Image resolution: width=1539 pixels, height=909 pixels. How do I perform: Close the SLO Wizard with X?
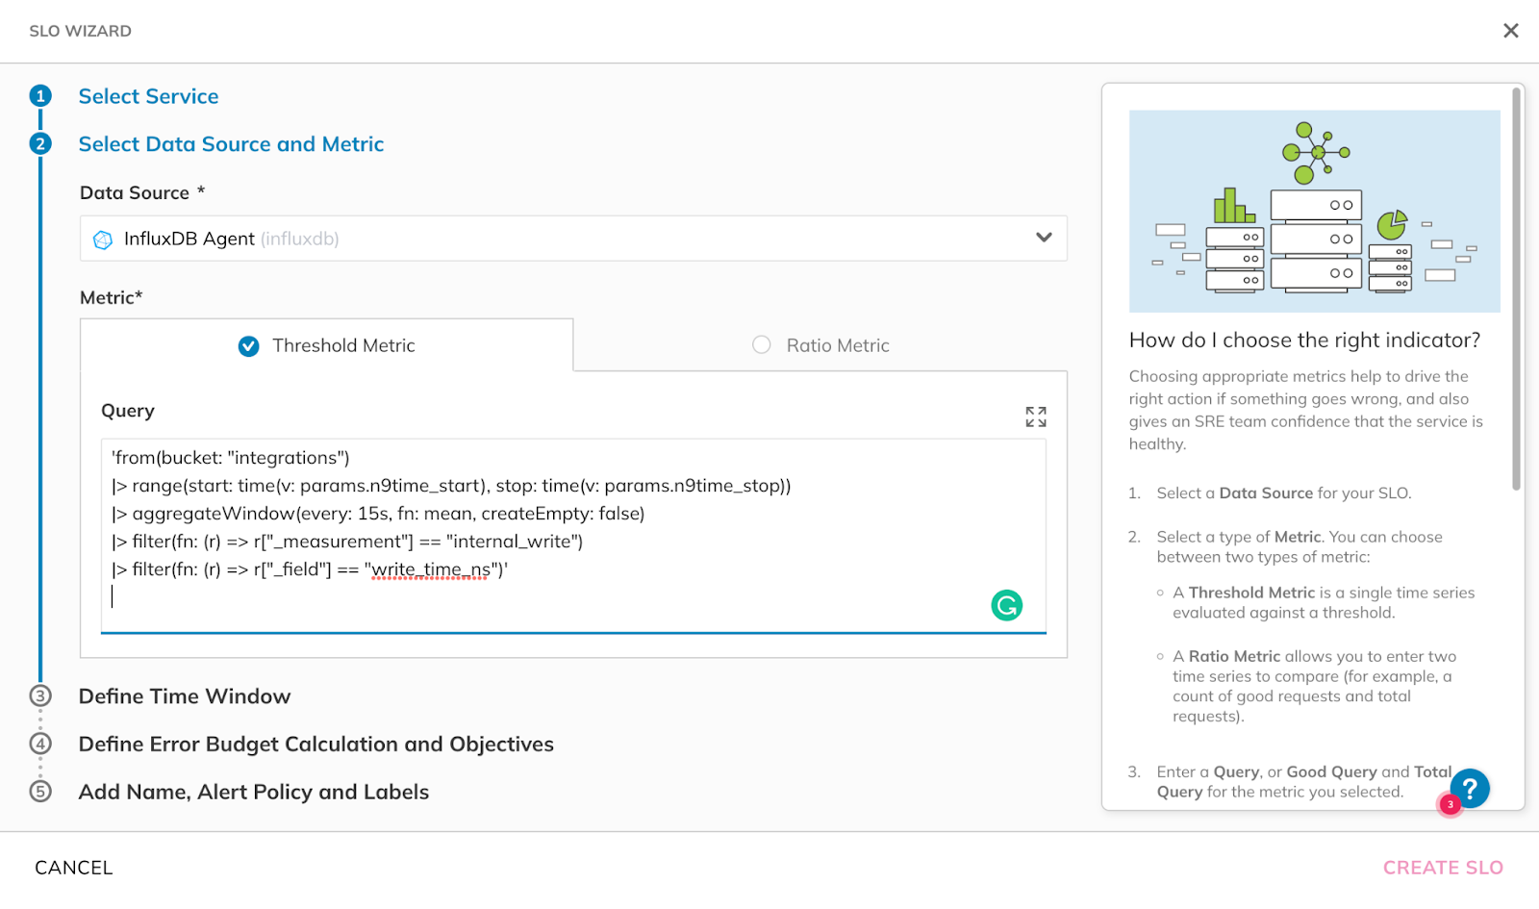(x=1511, y=31)
